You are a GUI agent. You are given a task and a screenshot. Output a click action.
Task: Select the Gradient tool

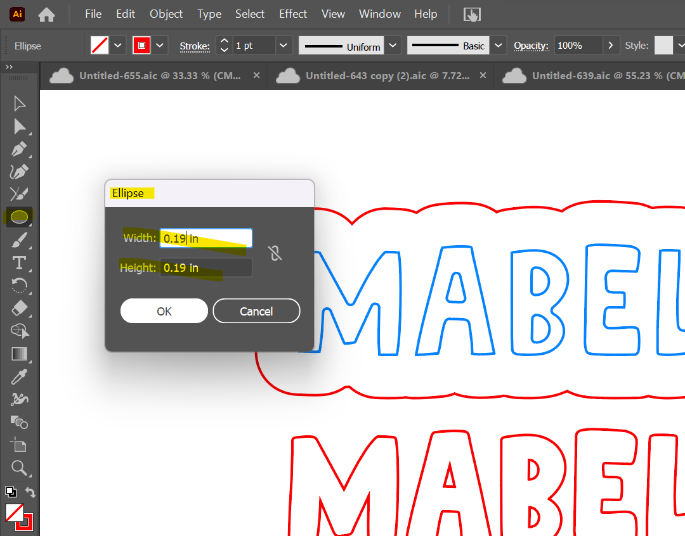point(20,354)
